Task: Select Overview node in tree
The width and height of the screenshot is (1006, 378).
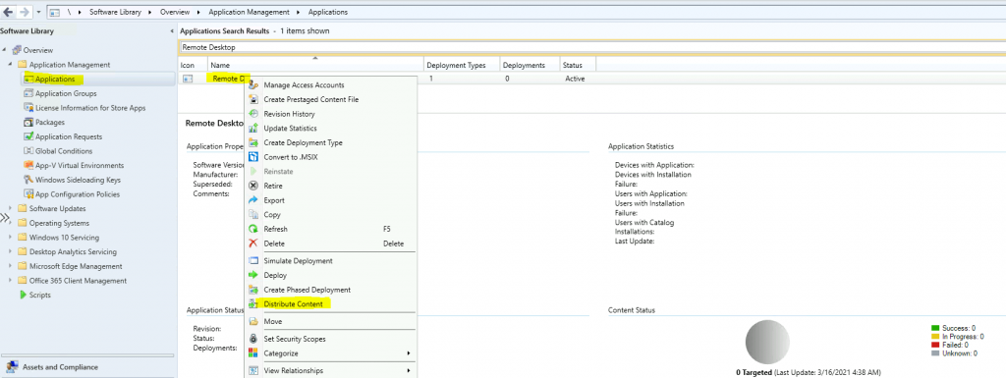Action: tap(38, 50)
